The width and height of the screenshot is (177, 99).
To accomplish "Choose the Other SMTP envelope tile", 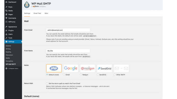I will coord(121,68).
